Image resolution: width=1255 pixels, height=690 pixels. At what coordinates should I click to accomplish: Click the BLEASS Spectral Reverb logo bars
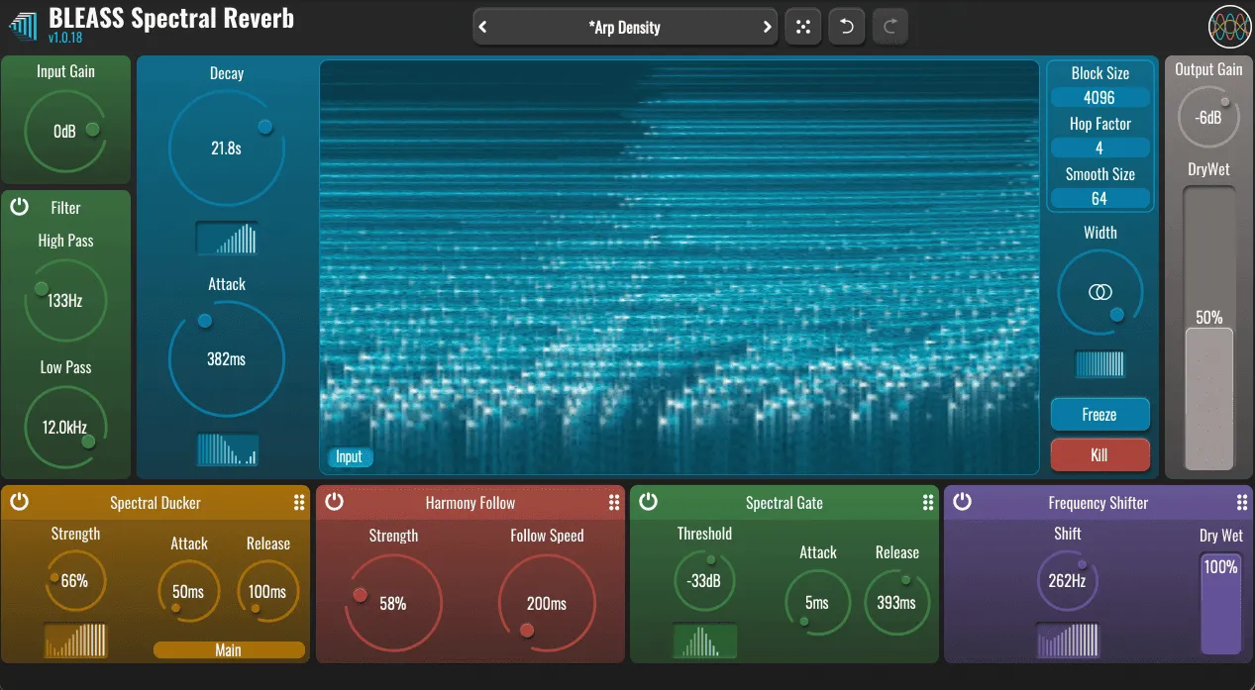(25, 28)
